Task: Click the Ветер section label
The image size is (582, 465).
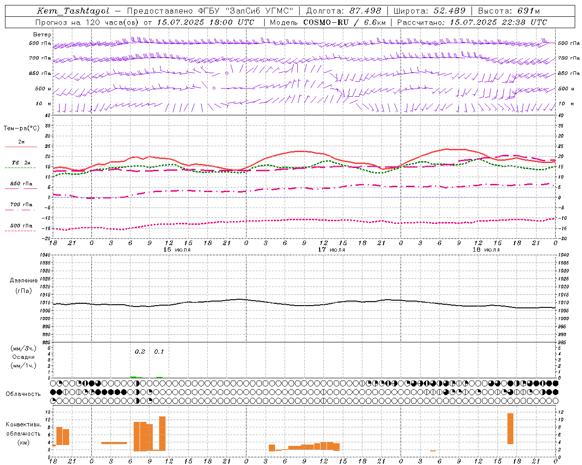Action: coord(42,35)
